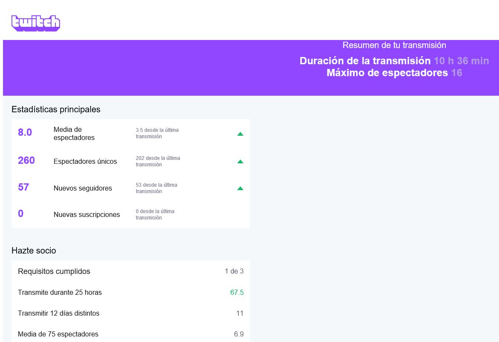Image resolution: width=499 pixels, height=342 pixels.
Task: Click the 'Media de espectadores' label
Action: click(x=74, y=134)
